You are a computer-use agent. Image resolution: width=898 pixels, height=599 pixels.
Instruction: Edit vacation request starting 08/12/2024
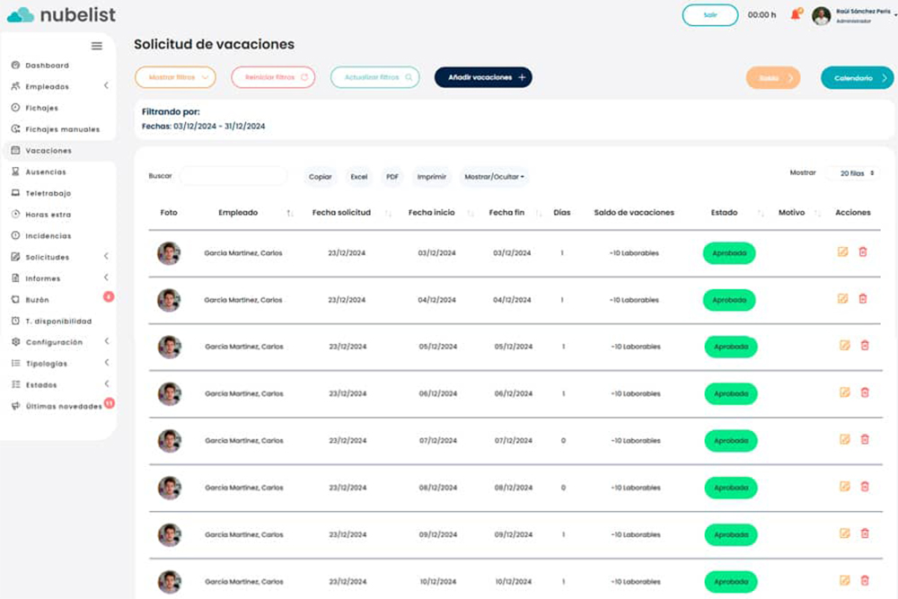click(x=844, y=487)
